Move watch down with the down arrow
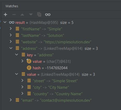 point(31,15)
